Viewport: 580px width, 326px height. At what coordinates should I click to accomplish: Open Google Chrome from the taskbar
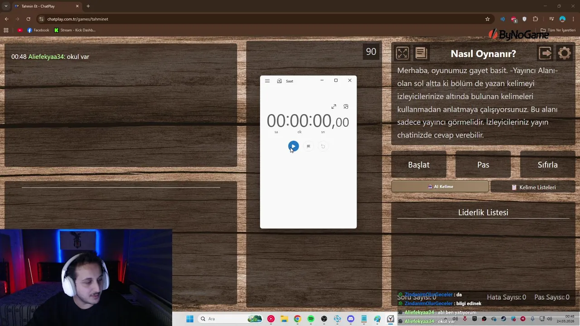click(297, 319)
